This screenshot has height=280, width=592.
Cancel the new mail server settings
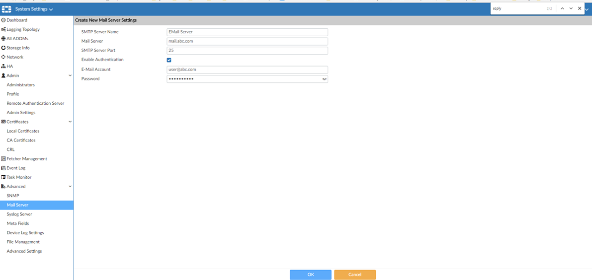tap(354, 275)
